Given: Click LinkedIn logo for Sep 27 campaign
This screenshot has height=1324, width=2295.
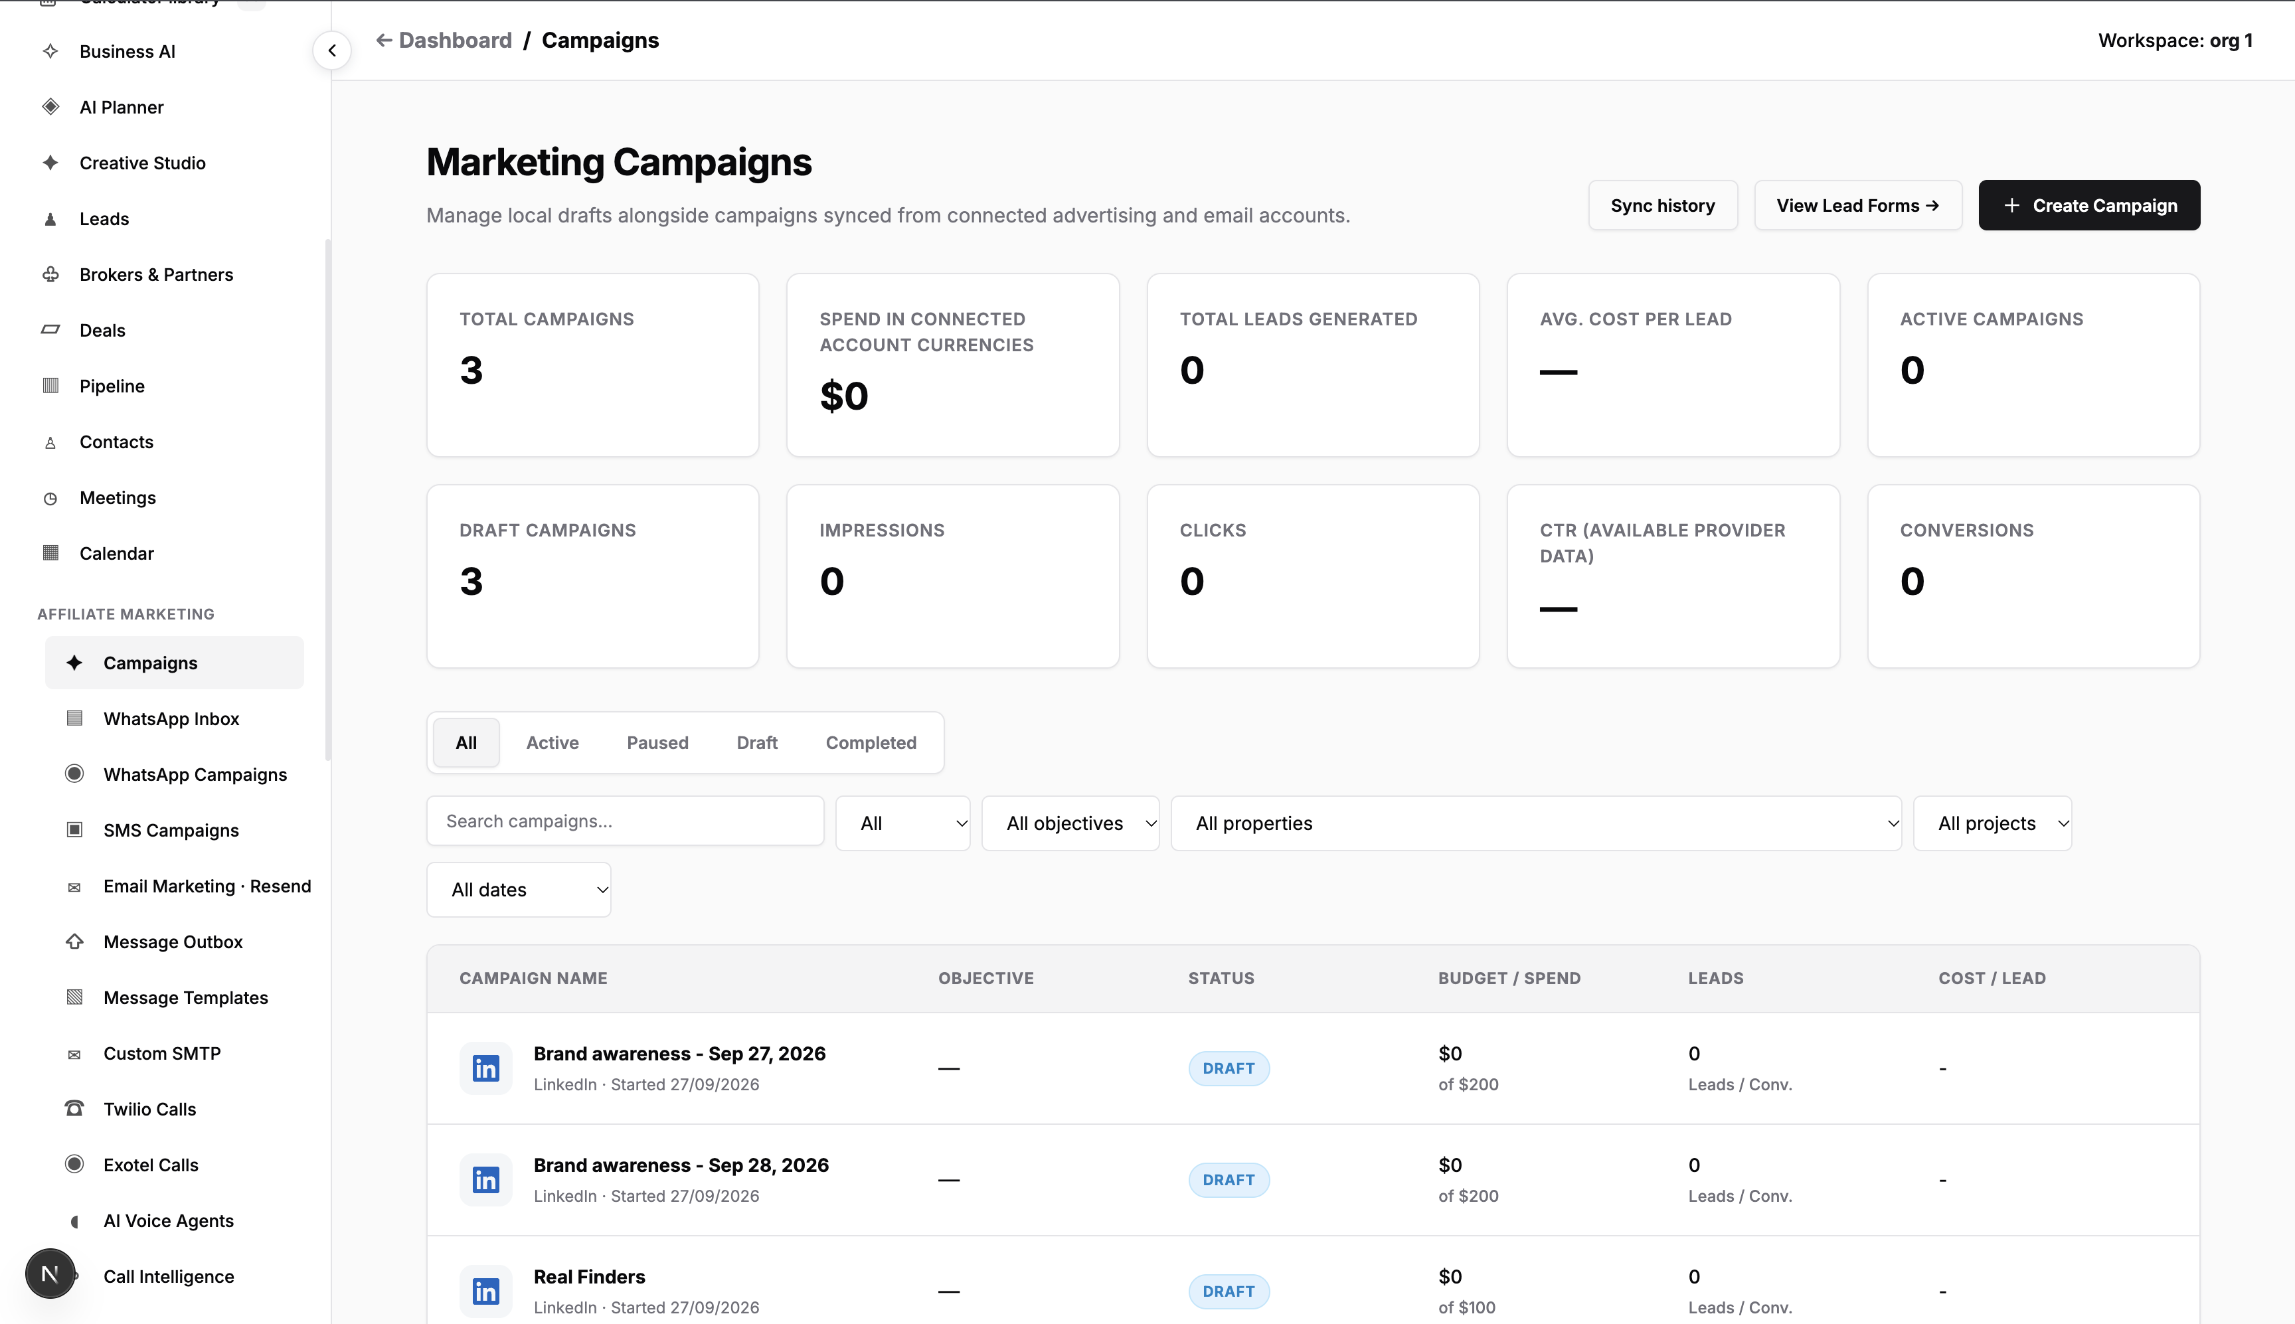Looking at the screenshot, I should 485,1068.
